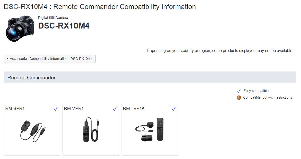Viewport: 301px width, 159px height.
Task: Click the blue checkmark beside Fully compatible
Action: pyautogui.click(x=239, y=91)
